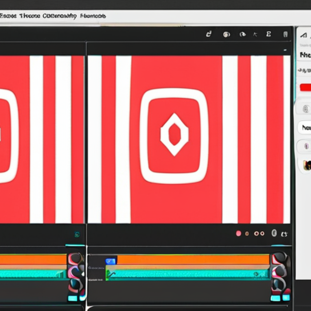The height and width of the screenshot is (311, 311).
Task: Click the upper track label left of the teal clip
Action: pos(96,268)
